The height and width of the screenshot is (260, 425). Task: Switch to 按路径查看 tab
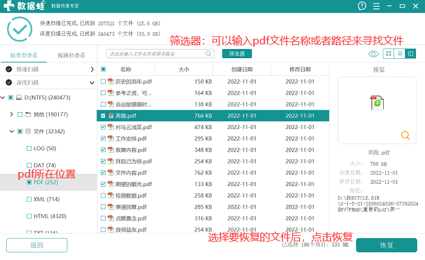pos(71,55)
